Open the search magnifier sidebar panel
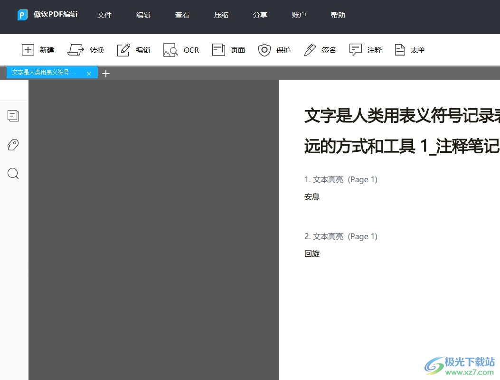This screenshot has height=380, width=500. click(x=13, y=174)
